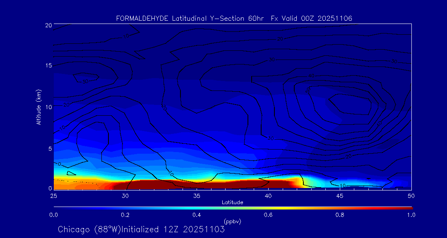Click the altitude 20 tick label
The height and width of the screenshot is (238, 447).
coord(48,25)
